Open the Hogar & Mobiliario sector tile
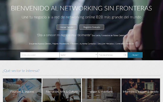163x102 pixels. pos(101,90)
